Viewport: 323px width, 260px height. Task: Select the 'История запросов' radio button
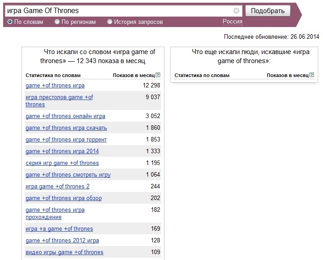tap(110, 22)
